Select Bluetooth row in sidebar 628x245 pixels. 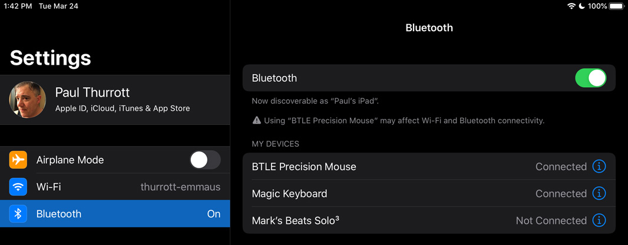click(x=118, y=214)
